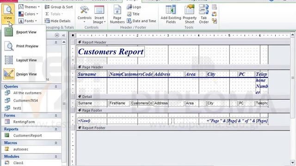Click the subreport in new window icon
The height and width of the screenshot is (166, 296).
click(214, 7)
